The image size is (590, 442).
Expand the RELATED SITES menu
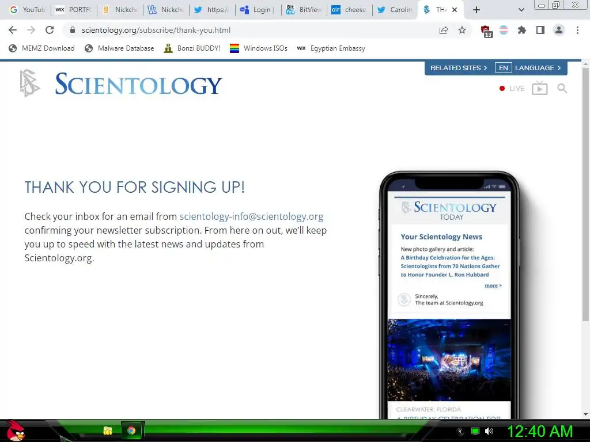pyautogui.click(x=459, y=68)
